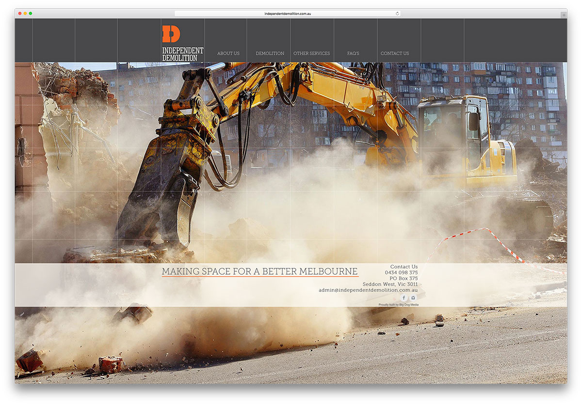Click the camera-shaped Instagram circle button
Image resolution: width=582 pixels, height=405 pixels.
click(413, 297)
